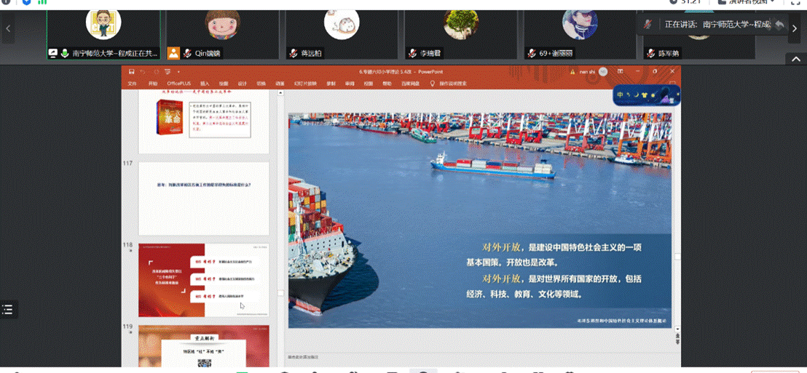
Task: Click the lightbulb Tell Me icon
Action: tap(433, 83)
